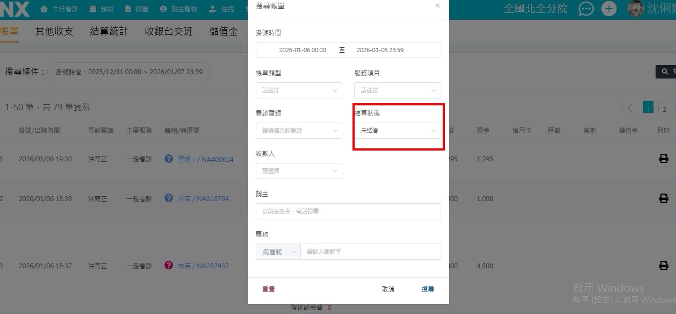This screenshot has height=314, width=676.
Task: Click the 飼主 name or phone search field
Action: pos(348,211)
